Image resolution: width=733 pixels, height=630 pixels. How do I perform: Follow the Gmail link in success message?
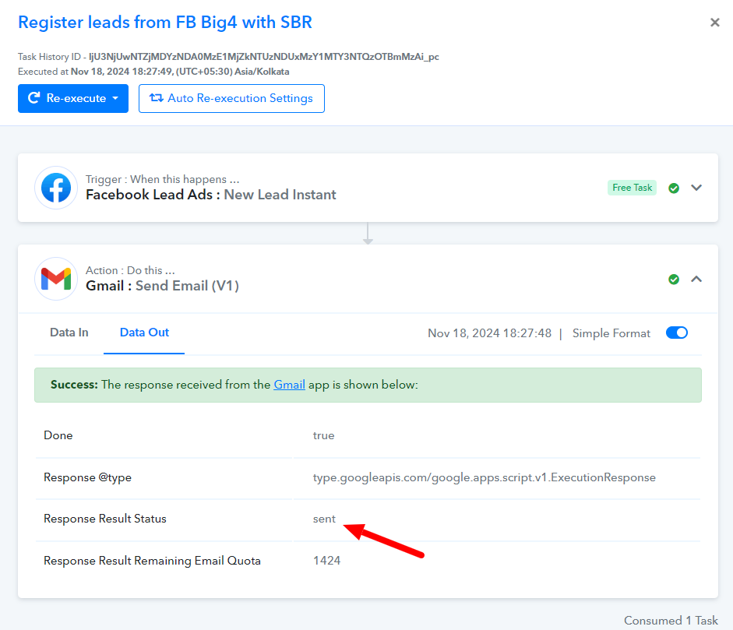tap(289, 385)
